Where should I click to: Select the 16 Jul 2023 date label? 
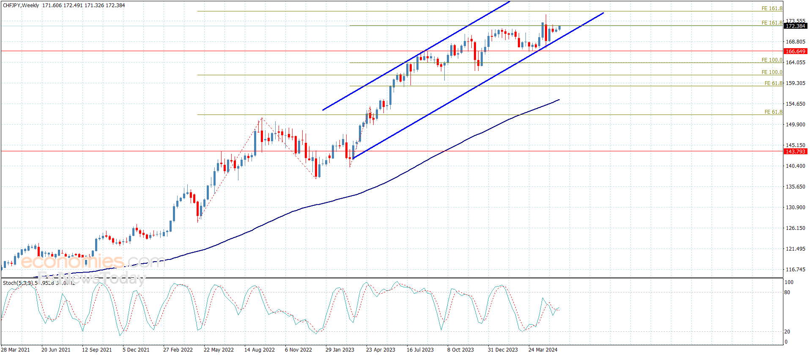pyautogui.click(x=420, y=350)
